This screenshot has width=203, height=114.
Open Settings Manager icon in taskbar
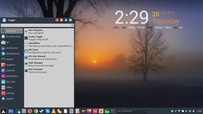point(95,111)
